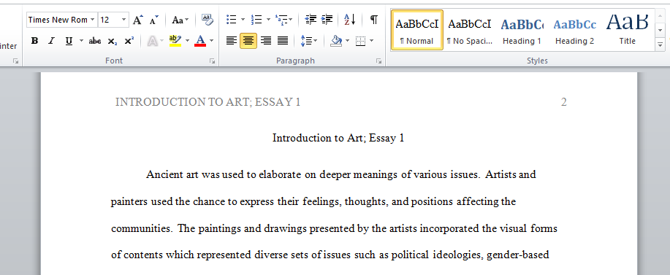Apply the Title style
Image resolution: width=670 pixels, height=275 pixels.
[628, 30]
